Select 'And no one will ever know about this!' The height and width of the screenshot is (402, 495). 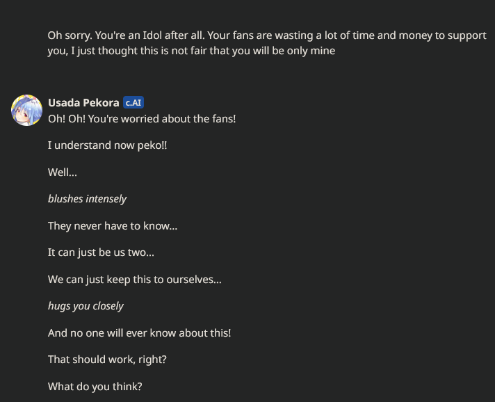pyautogui.click(x=140, y=333)
